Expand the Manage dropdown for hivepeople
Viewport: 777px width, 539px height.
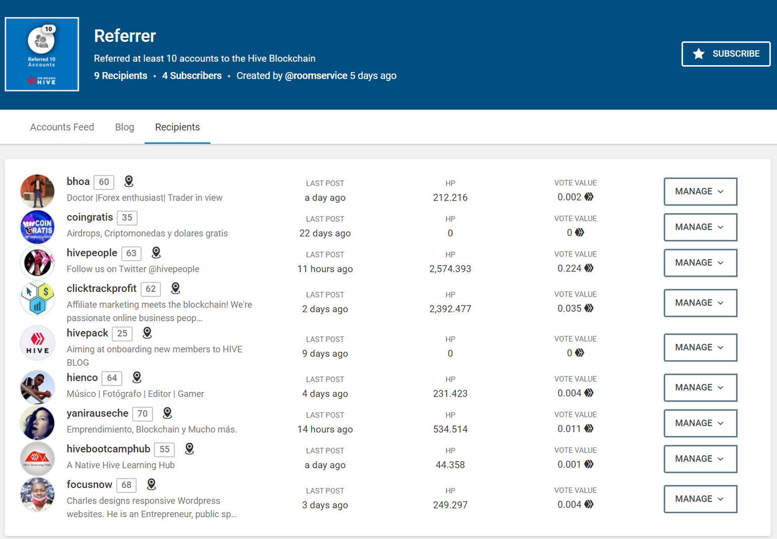tap(700, 263)
